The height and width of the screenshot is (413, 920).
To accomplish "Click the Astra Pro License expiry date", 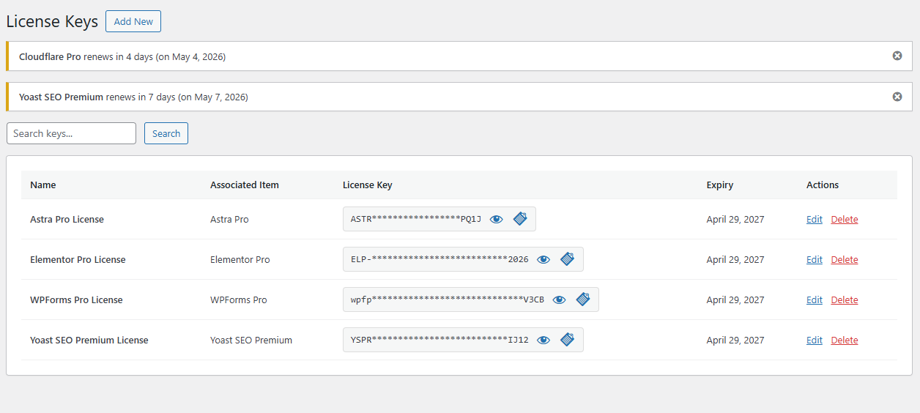I will 735,219.
